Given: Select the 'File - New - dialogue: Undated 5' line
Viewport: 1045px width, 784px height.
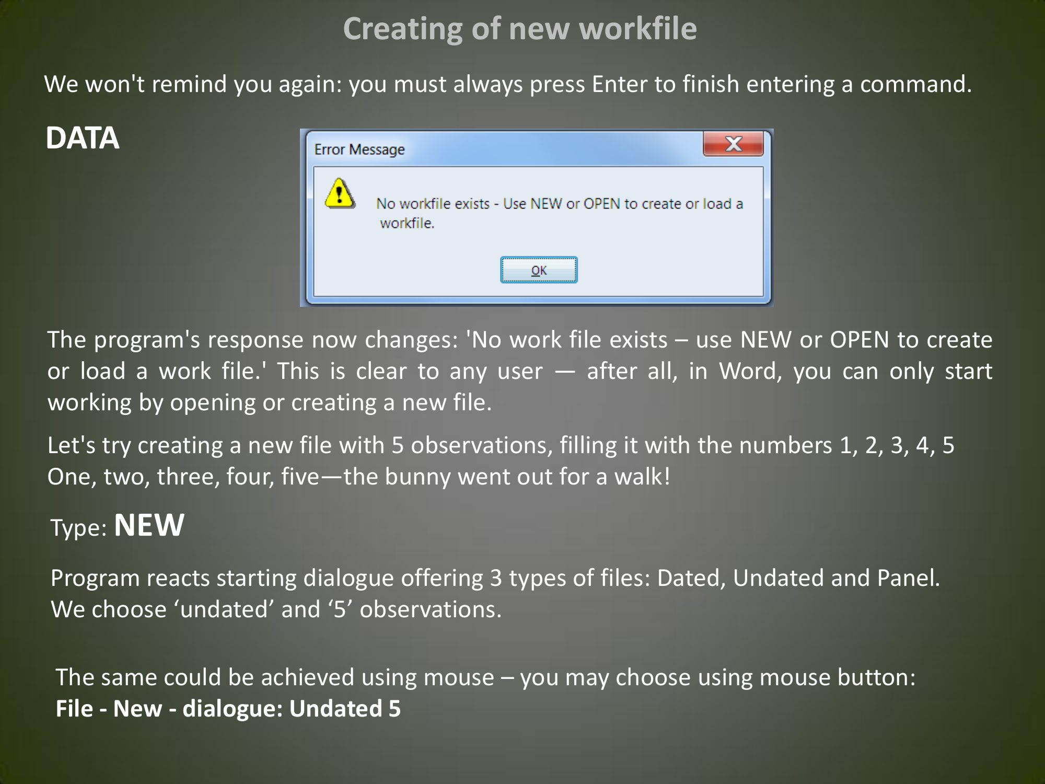Looking at the screenshot, I should pos(228,709).
